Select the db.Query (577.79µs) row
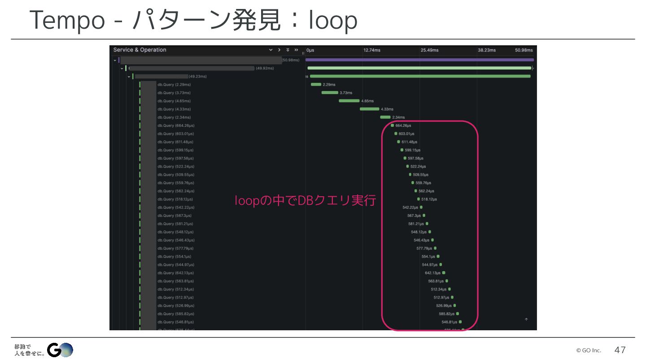The width and height of the screenshot is (646, 363). [175, 248]
